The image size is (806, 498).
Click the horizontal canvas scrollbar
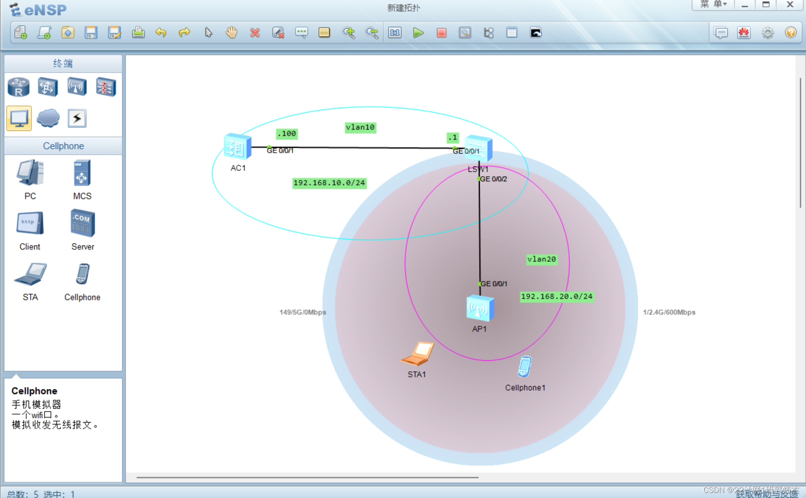pos(307,477)
